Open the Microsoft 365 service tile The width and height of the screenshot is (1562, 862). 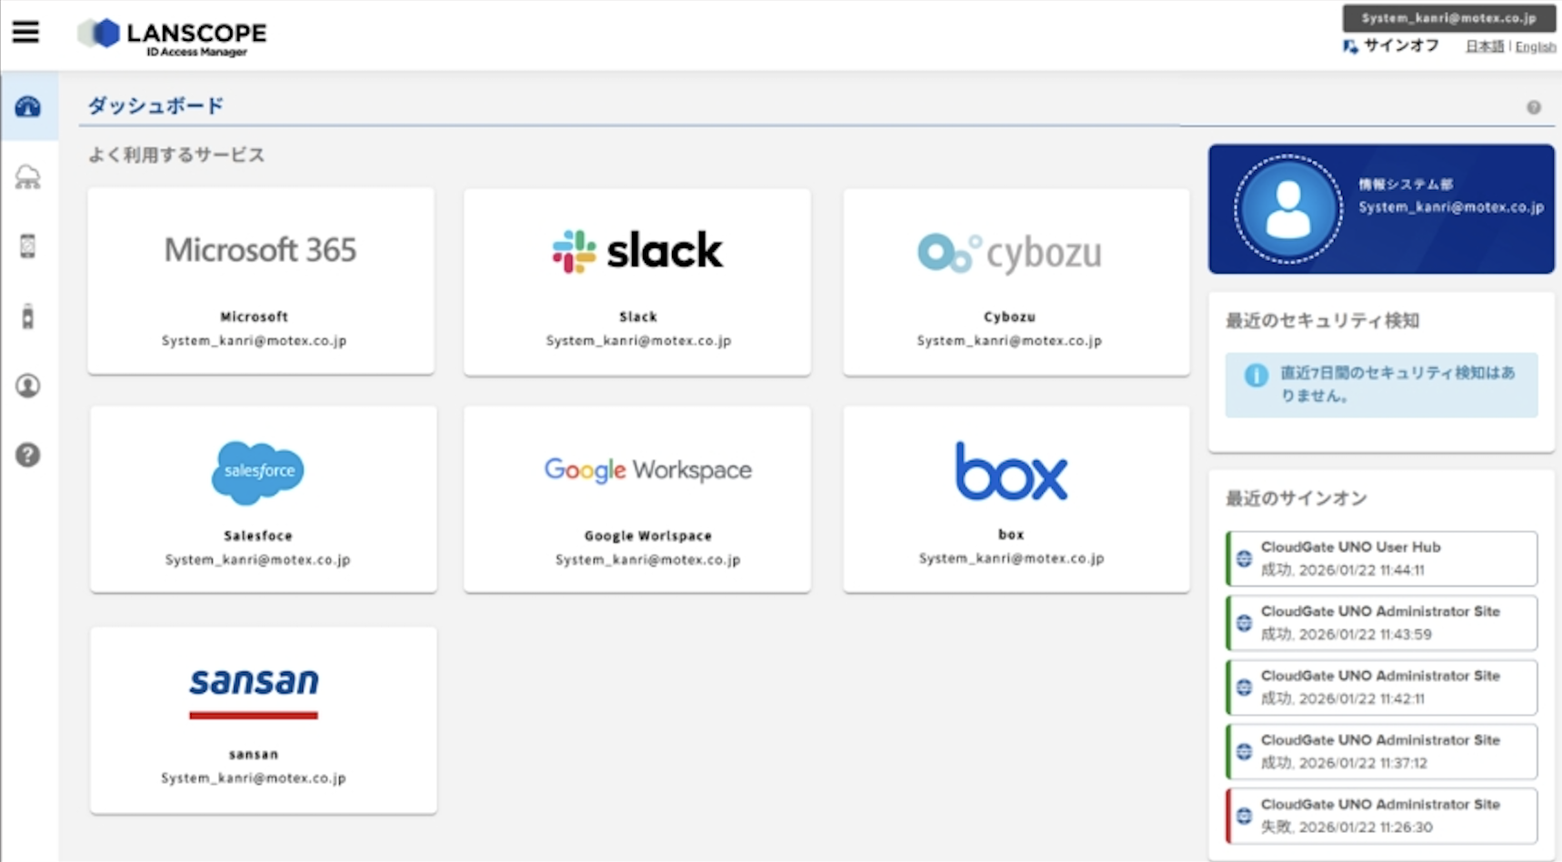click(261, 281)
